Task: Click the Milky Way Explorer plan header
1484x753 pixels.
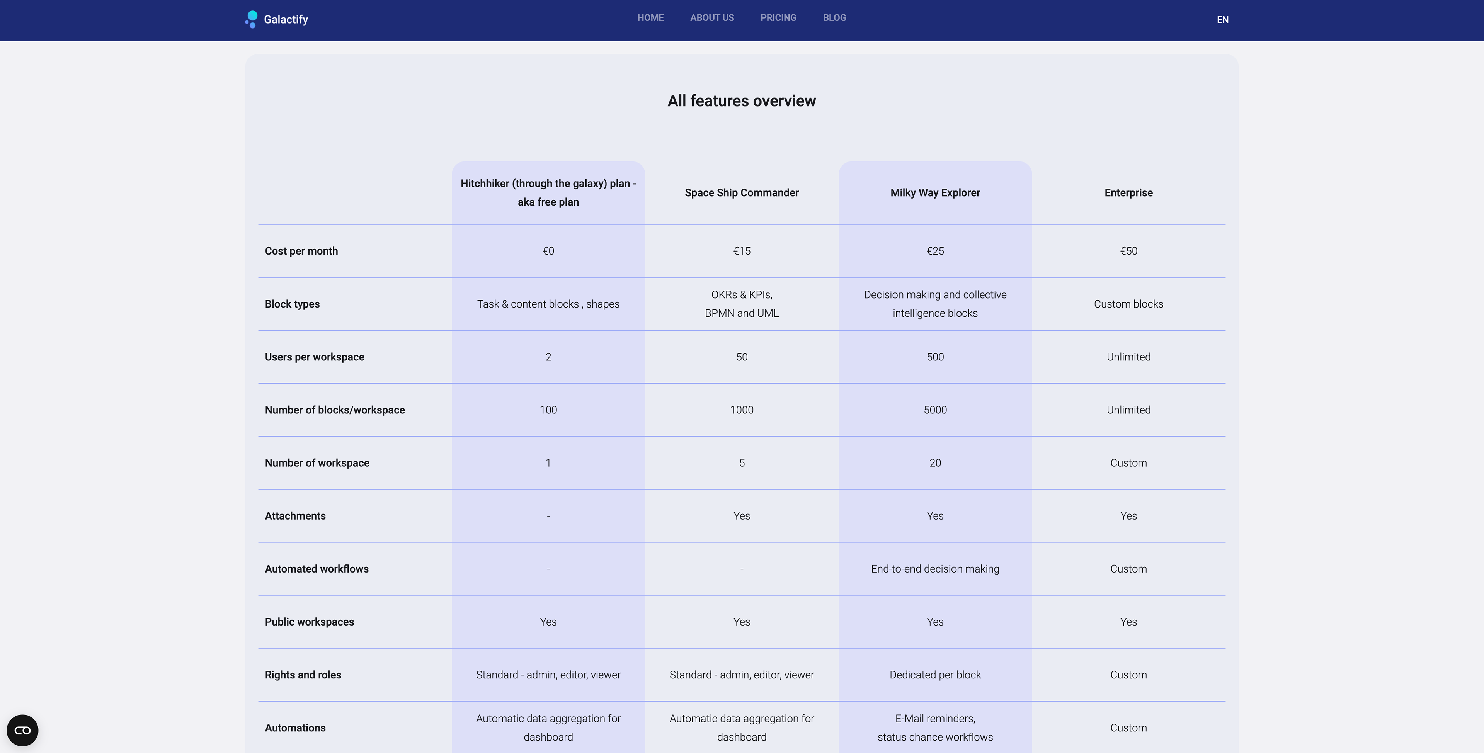Action: 935,193
